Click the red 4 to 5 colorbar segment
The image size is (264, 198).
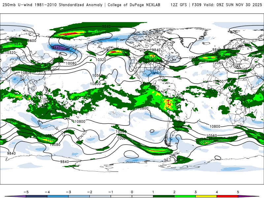pyautogui.click(x=227, y=196)
